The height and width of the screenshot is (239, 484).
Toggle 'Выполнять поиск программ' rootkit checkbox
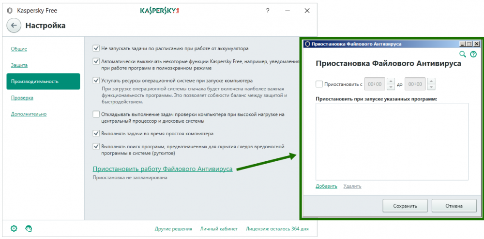point(96,147)
